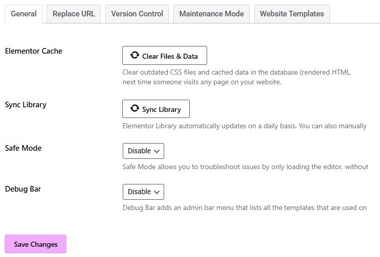Viewport: 380px width, 257px height.
Task: Open the General tab
Action: 24,14
